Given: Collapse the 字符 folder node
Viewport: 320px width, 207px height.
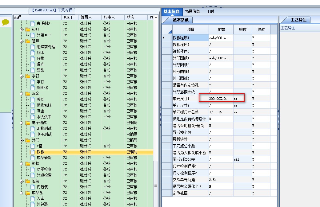Looking at the screenshot, I should pos(22,76).
